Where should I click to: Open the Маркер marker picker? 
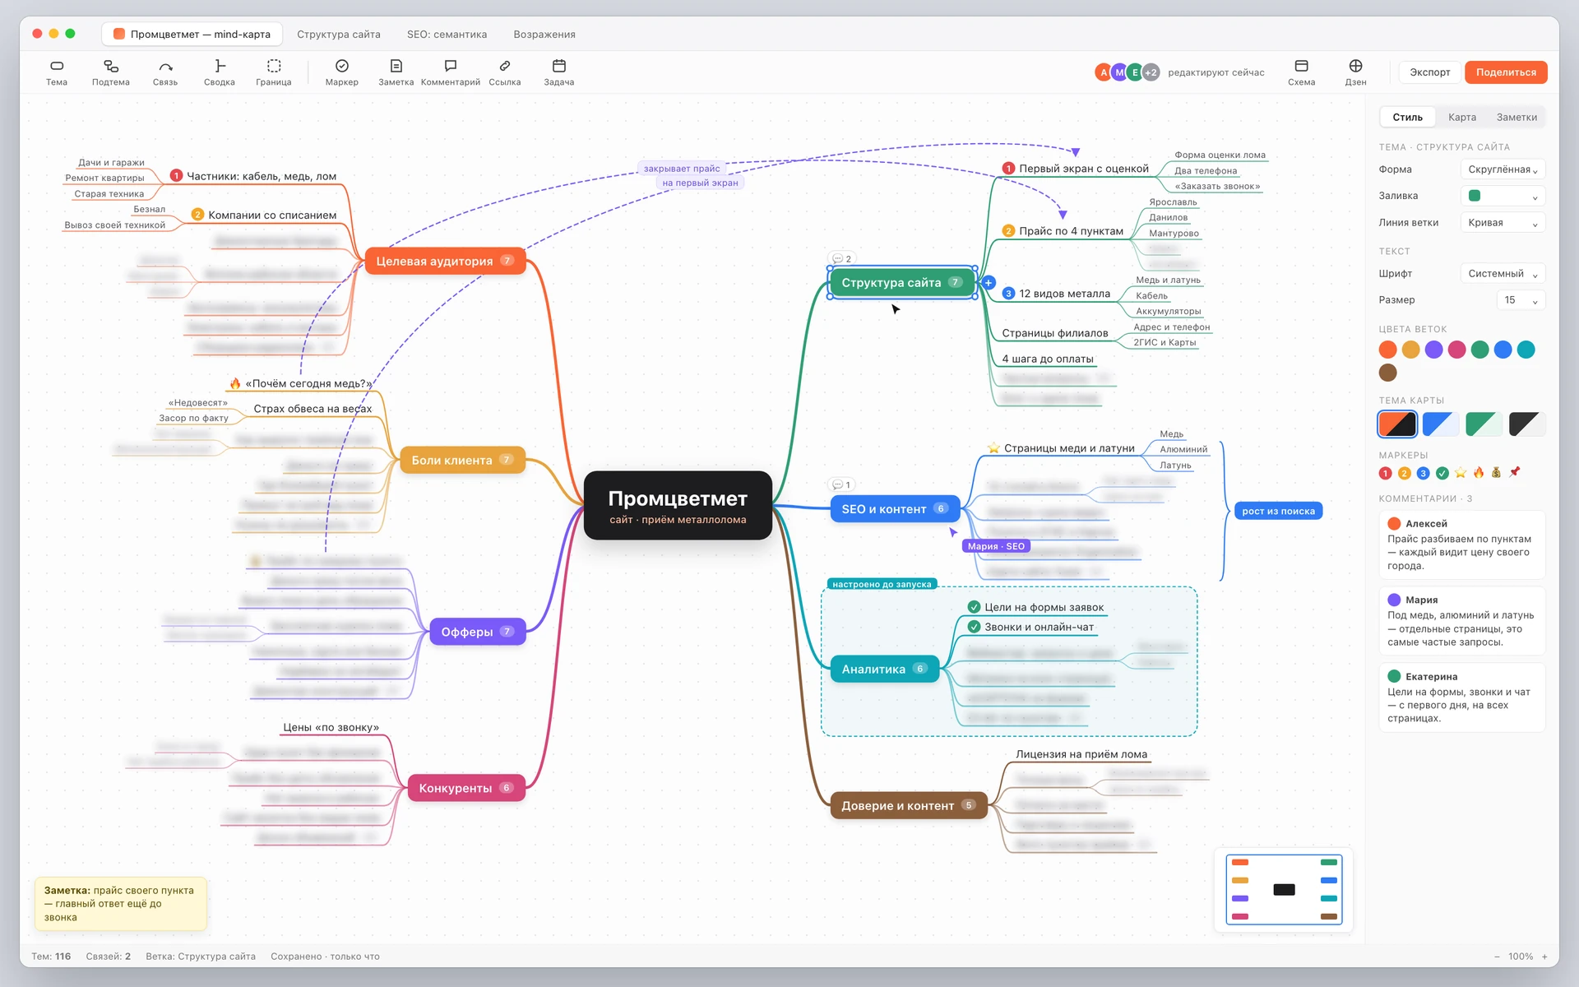(342, 72)
